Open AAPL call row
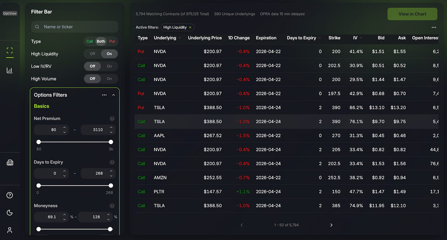Image resolution: width=447 pixels, height=240 pixels. click(x=286, y=136)
